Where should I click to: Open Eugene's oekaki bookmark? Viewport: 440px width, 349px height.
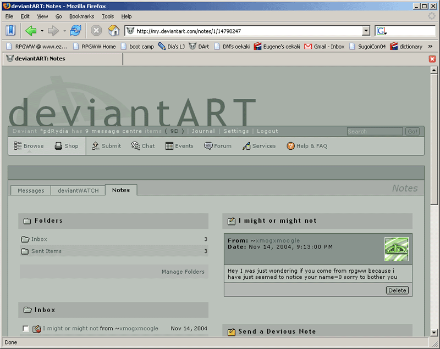(x=277, y=47)
